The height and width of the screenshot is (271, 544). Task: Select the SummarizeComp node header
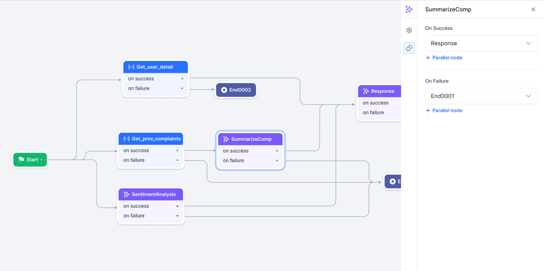coord(251,139)
